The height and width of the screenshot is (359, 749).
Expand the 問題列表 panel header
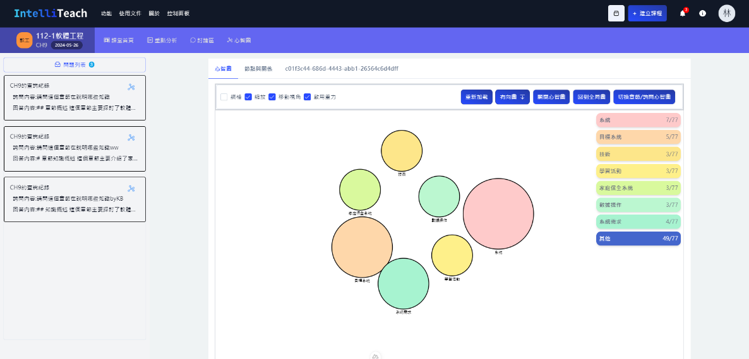click(75, 64)
